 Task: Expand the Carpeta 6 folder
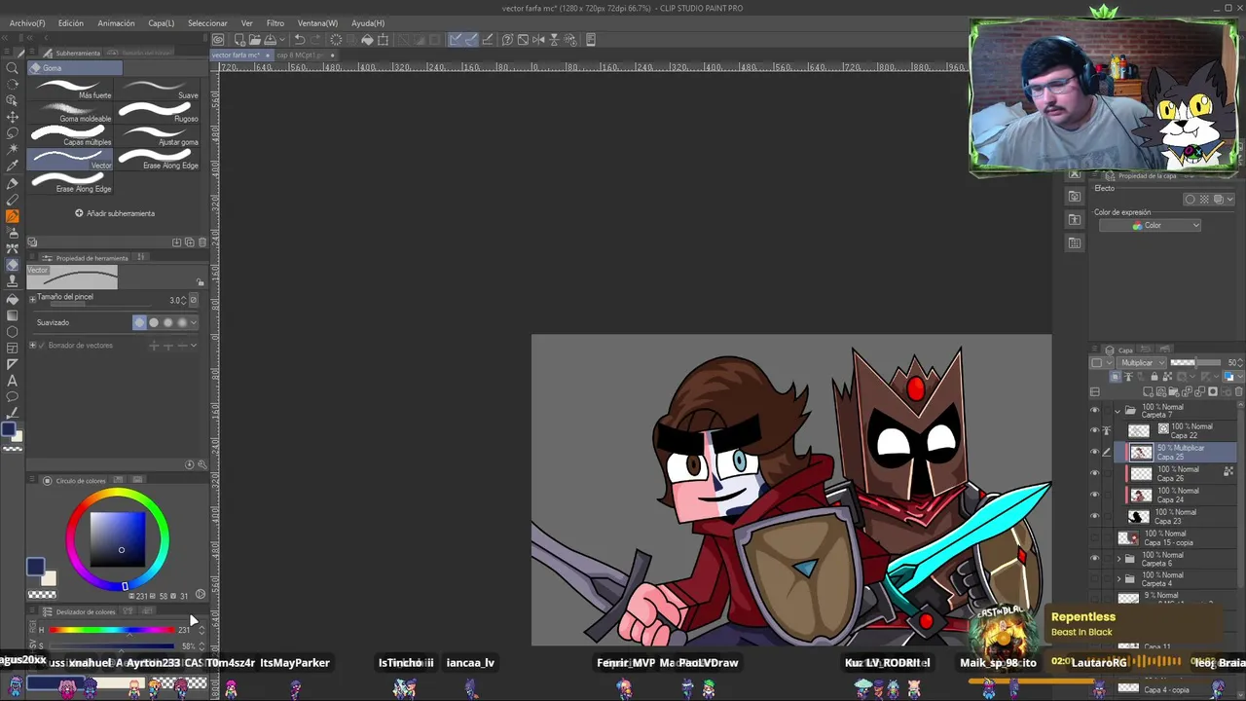coord(1118,559)
